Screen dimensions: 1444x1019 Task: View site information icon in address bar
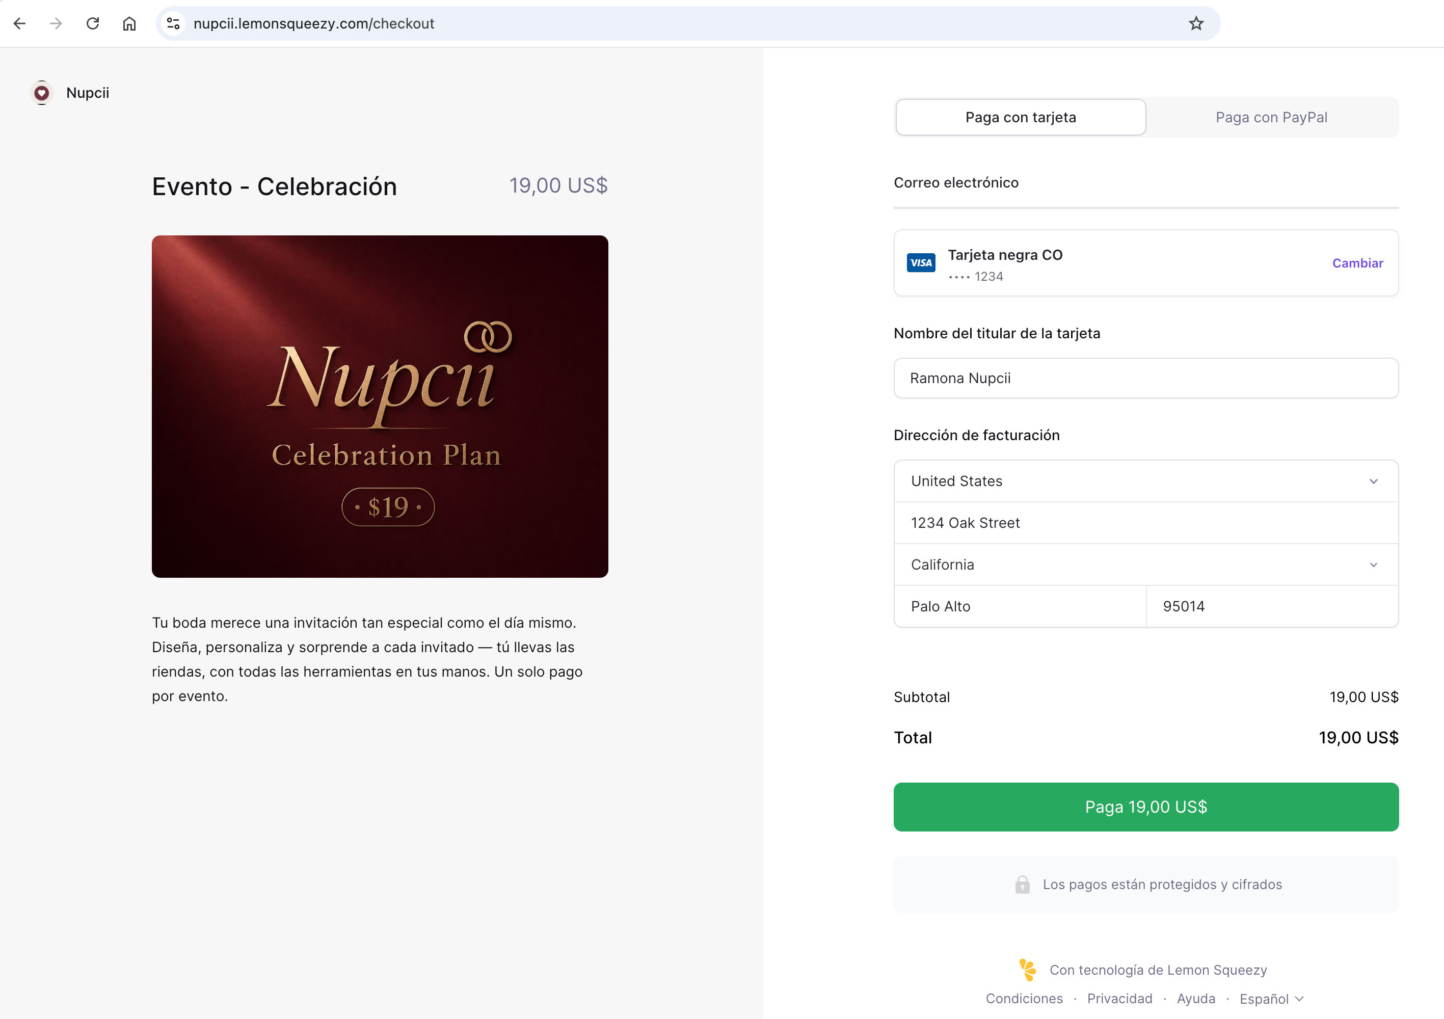(x=173, y=23)
